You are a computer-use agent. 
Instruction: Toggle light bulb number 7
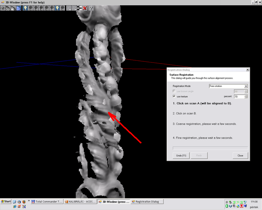pos(57,8)
